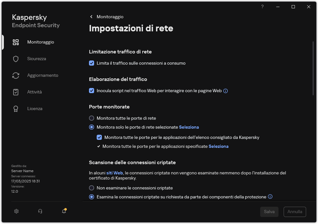The width and height of the screenshot is (318, 224).
Task: Toggle Monitora tutte le porte per elenco consigliato
Action: tap(99, 137)
